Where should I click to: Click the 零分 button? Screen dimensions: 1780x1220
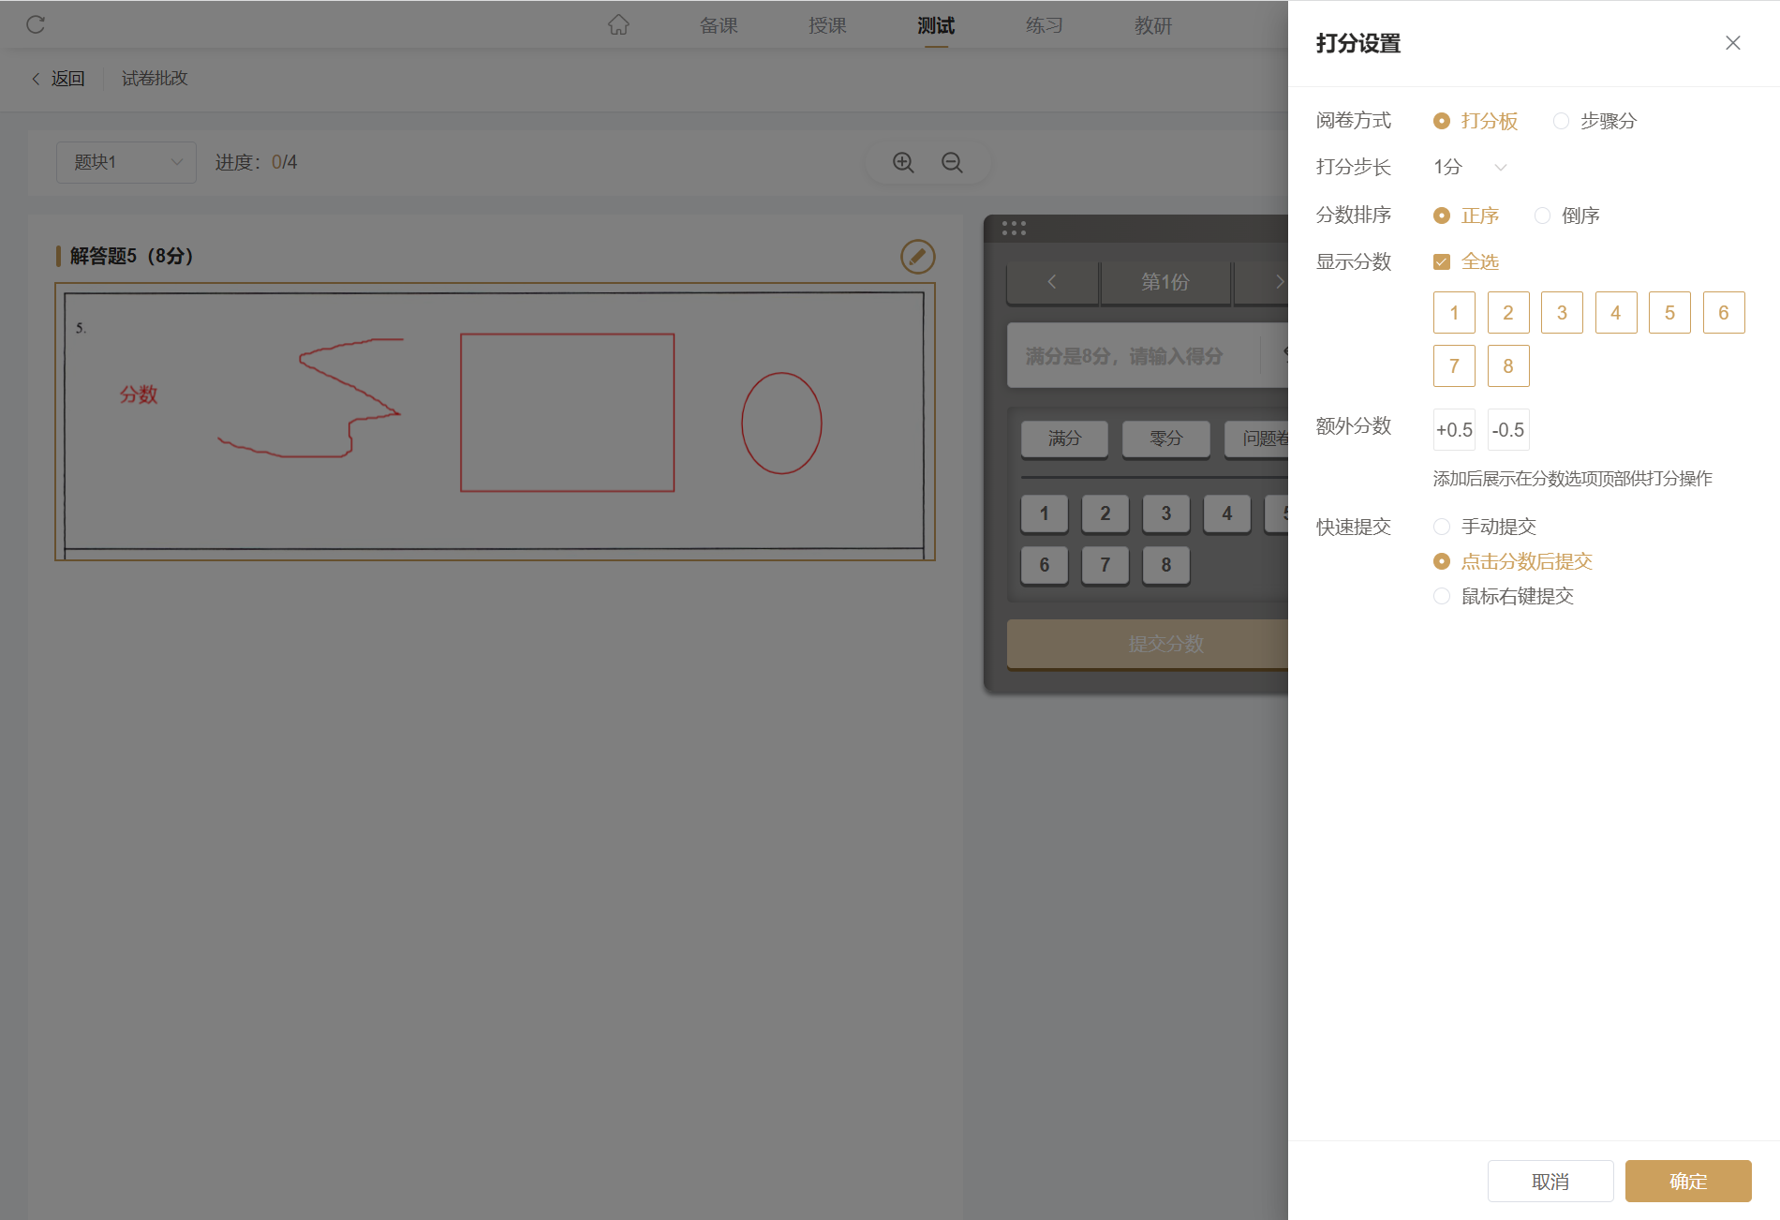click(x=1166, y=439)
